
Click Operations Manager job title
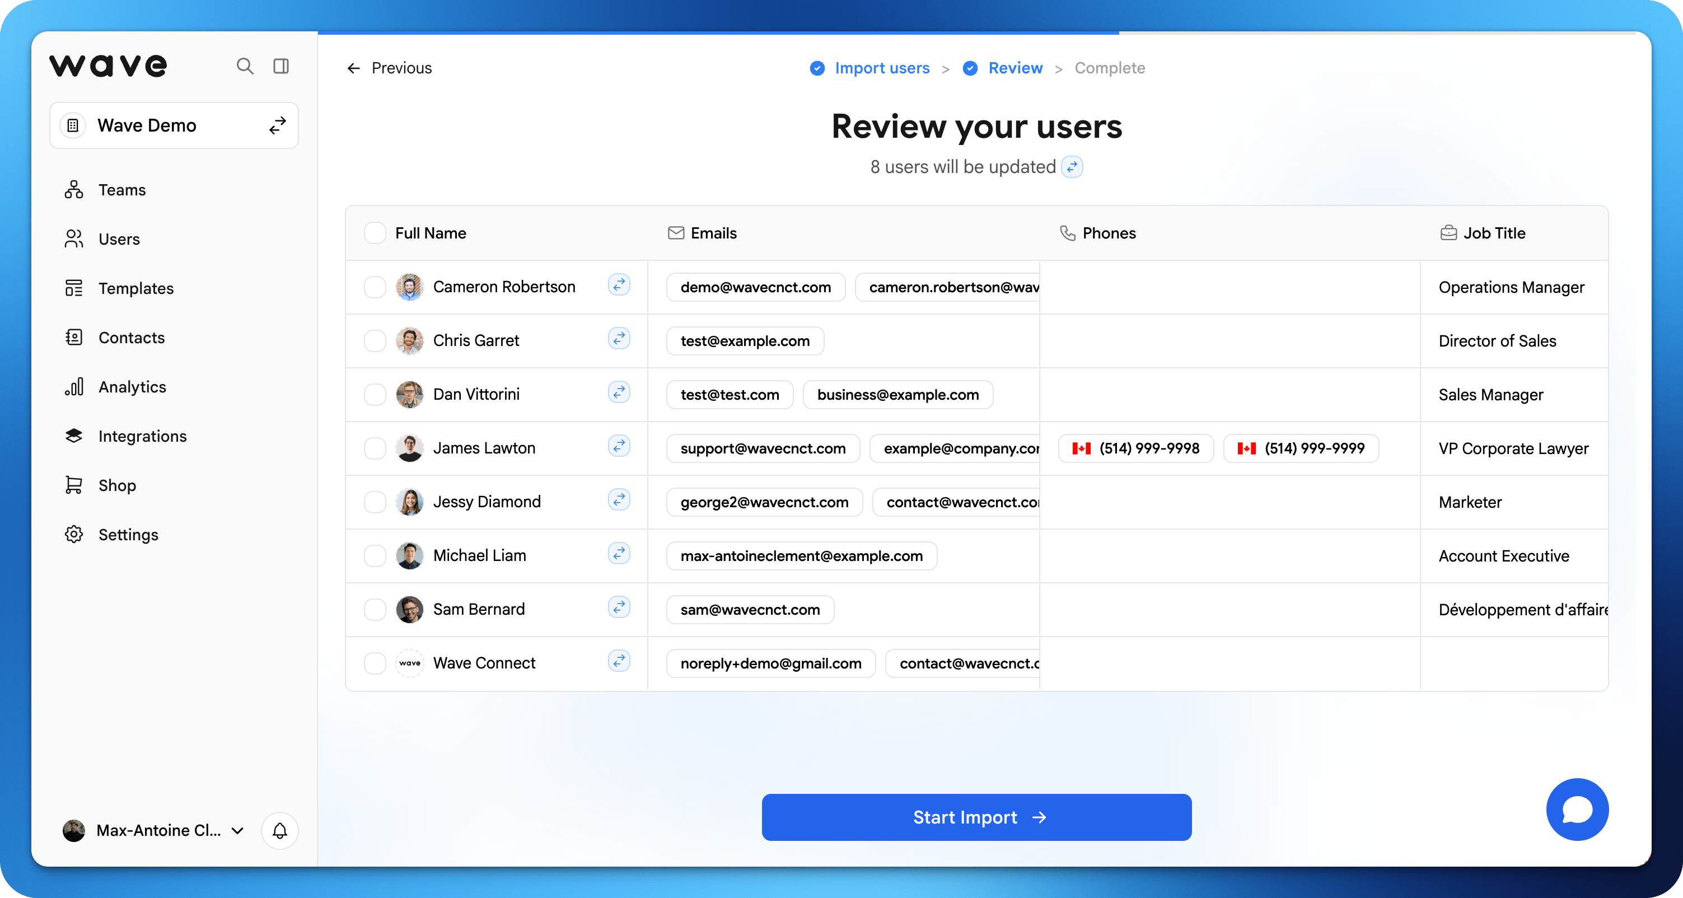1511,287
